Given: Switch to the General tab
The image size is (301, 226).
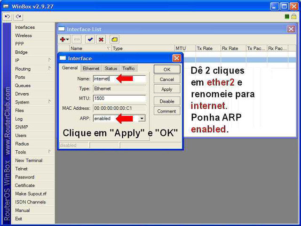Looking at the screenshot, I should [70, 68].
